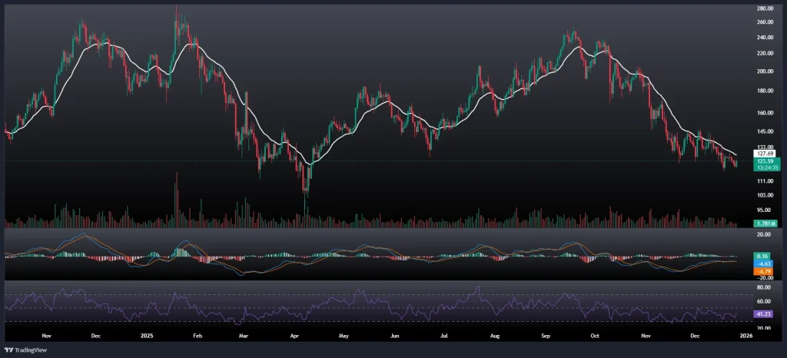Viewport: 787px width, 358px height.
Task: Click the green current price label 123.59
Action: click(x=763, y=161)
